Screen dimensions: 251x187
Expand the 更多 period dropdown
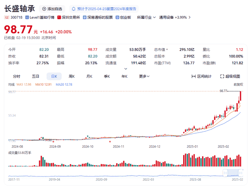pos(145,77)
